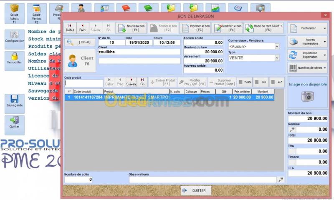This screenshot has height=200, width=334.
Task: Open Configuration in the main window
Action: click(15, 39)
